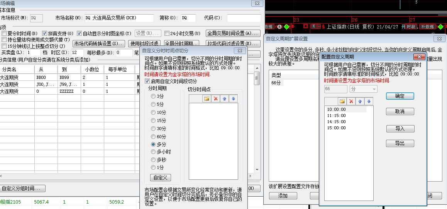The width and height of the screenshot is (447, 209).
Task: Move time entry up in 配置自定义周期 dialog
Action: tap(360, 101)
